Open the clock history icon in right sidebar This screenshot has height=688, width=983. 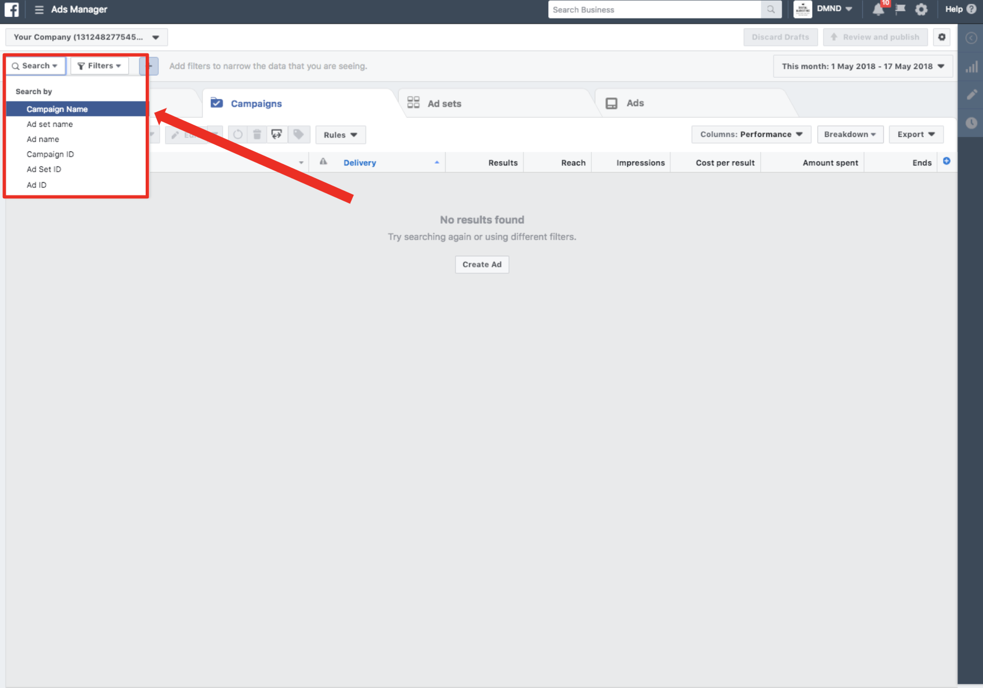click(x=971, y=123)
